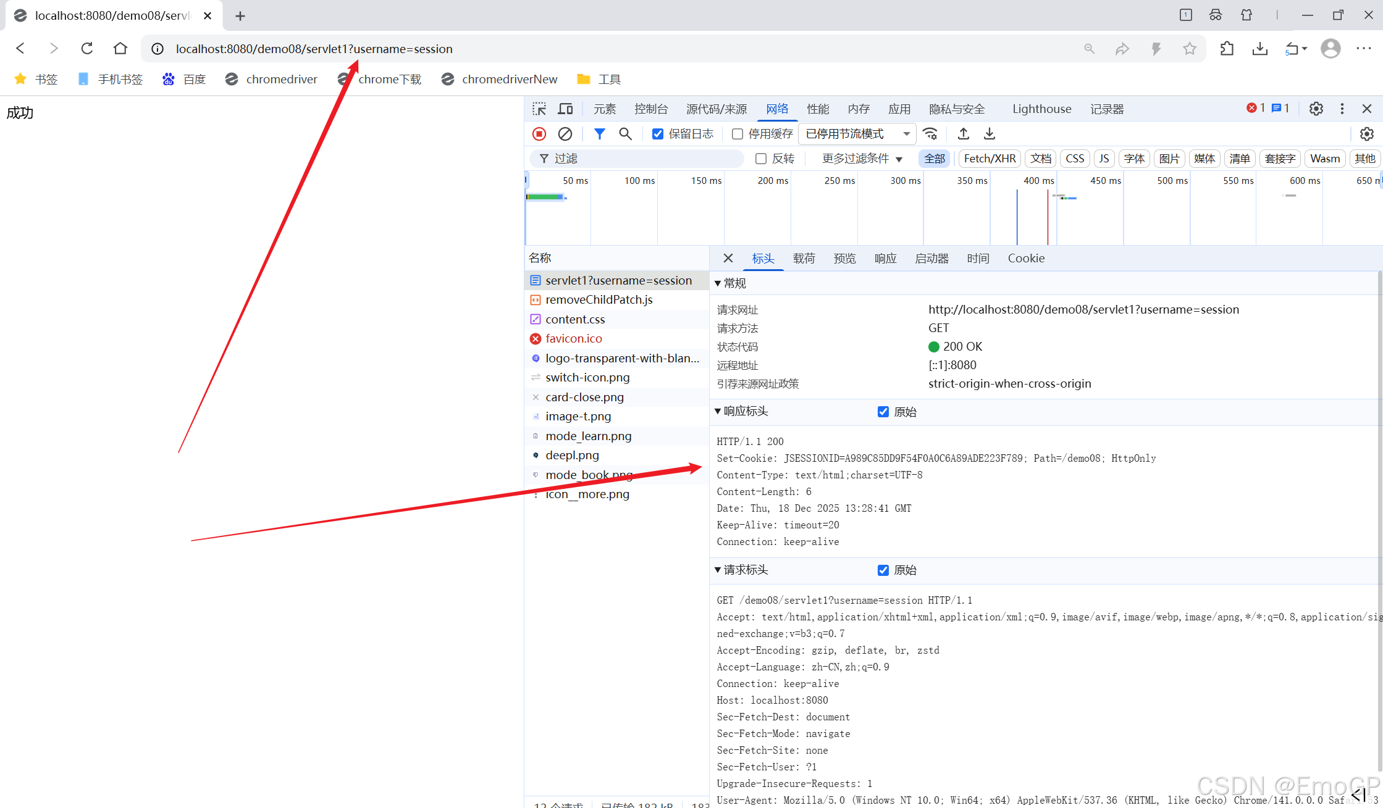Switch to the 控制台 tab

tap(651, 109)
